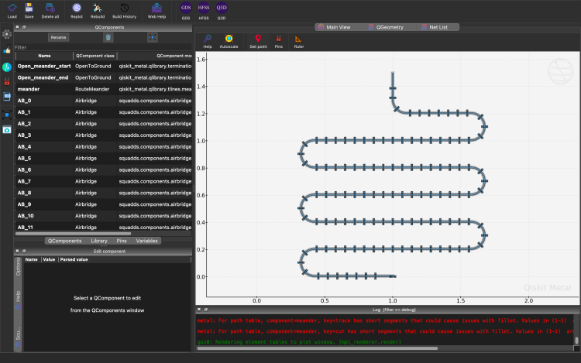Float the Log dock panel
The height and width of the screenshot is (363, 581).
(x=205, y=310)
